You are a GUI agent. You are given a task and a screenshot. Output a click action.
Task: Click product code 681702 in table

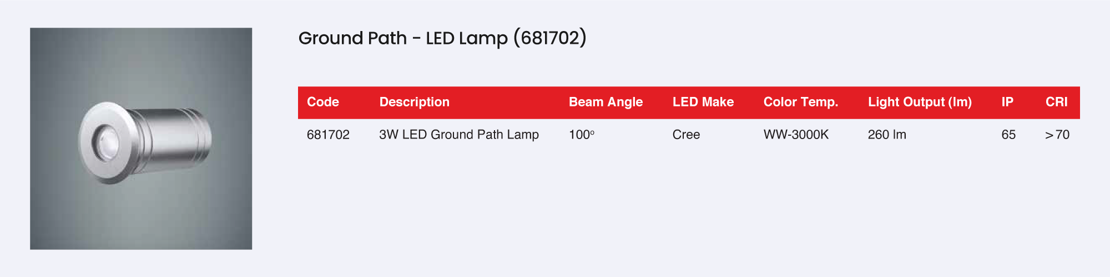[x=328, y=135]
